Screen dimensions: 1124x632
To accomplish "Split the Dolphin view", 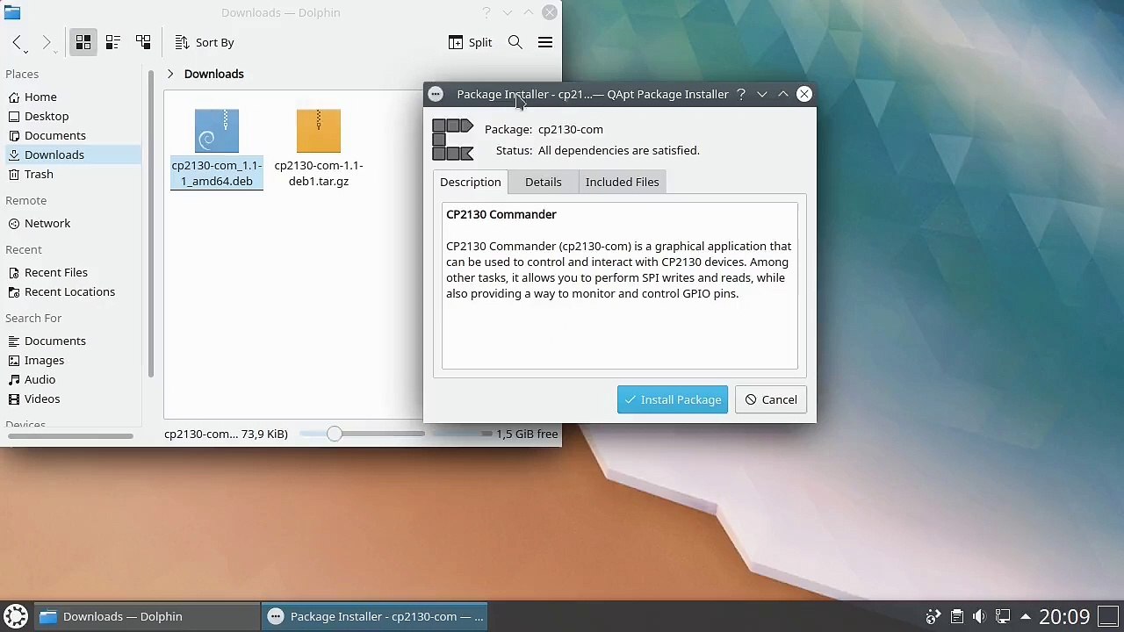I will tap(470, 42).
